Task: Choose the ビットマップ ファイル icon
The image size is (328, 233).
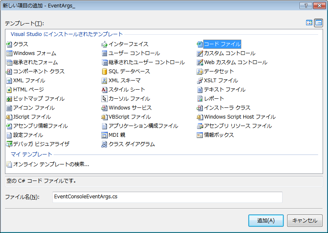Action: coord(9,99)
